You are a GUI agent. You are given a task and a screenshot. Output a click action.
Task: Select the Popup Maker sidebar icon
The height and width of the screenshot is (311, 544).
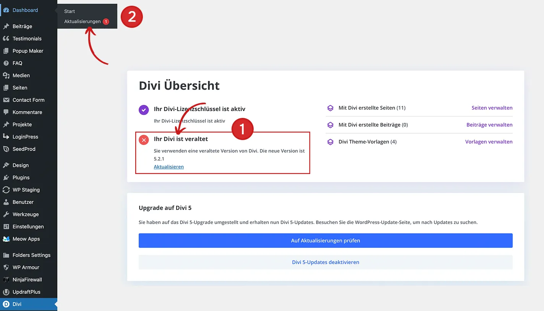coord(7,51)
